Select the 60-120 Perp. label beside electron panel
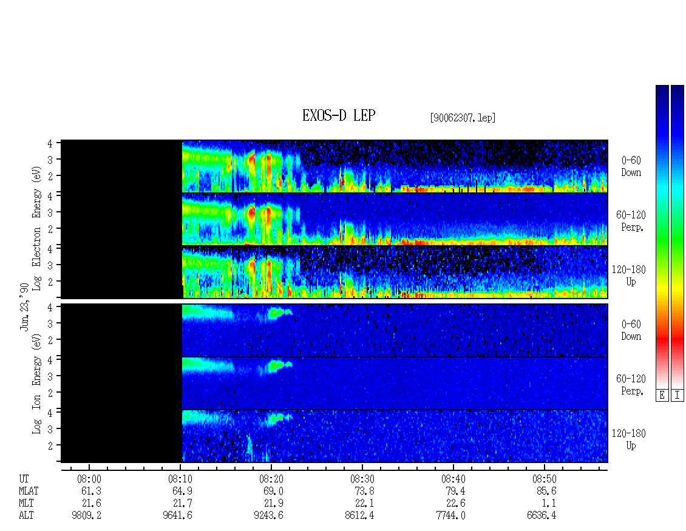Image resolution: width=686 pixels, height=531 pixels. point(631,221)
